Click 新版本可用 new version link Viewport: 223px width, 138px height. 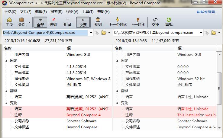[207, 12]
